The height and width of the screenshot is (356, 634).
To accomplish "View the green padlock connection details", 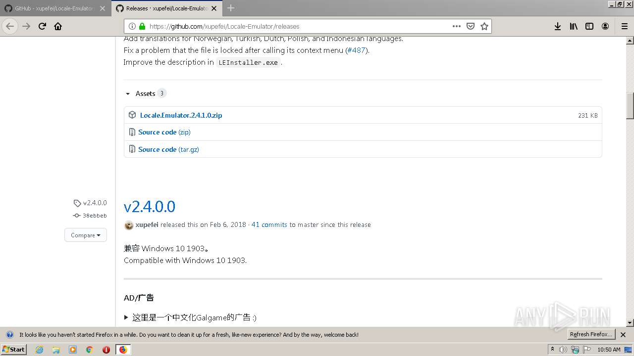I will click(142, 26).
